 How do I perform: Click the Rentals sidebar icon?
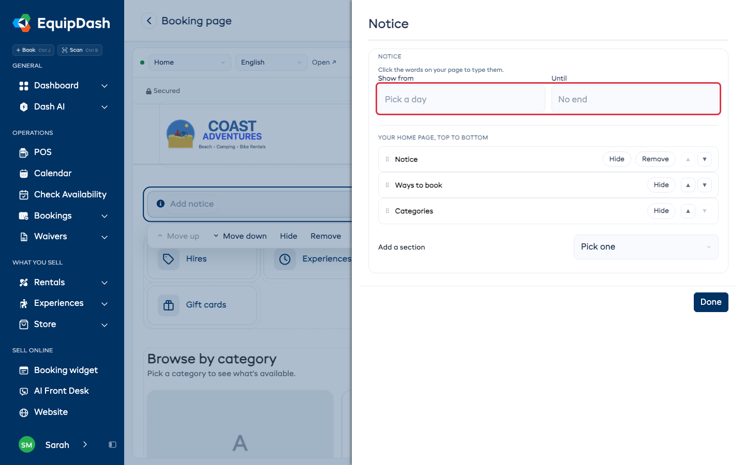[x=24, y=283]
